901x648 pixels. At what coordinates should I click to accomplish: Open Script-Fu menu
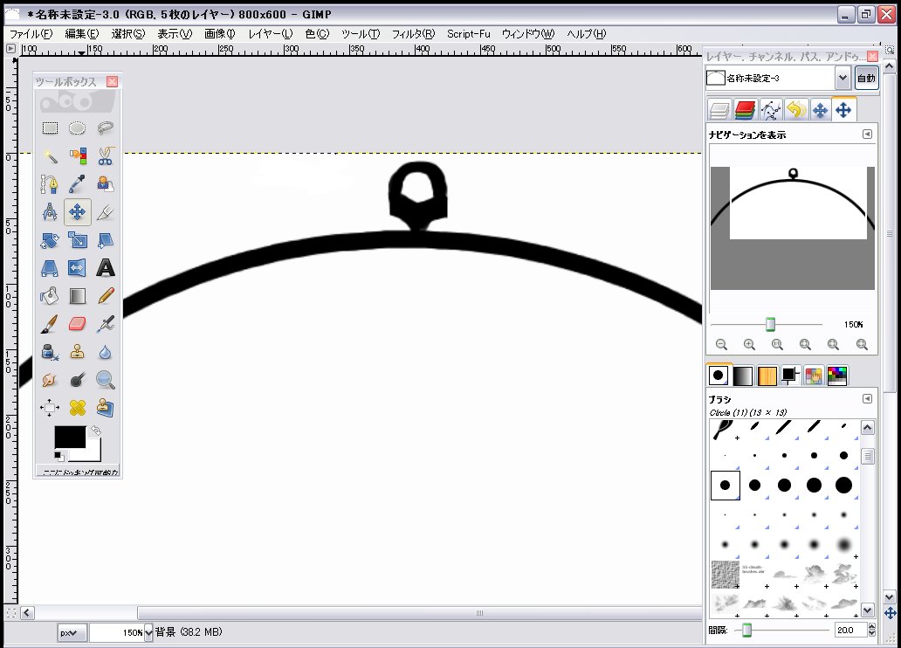(x=468, y=34)
